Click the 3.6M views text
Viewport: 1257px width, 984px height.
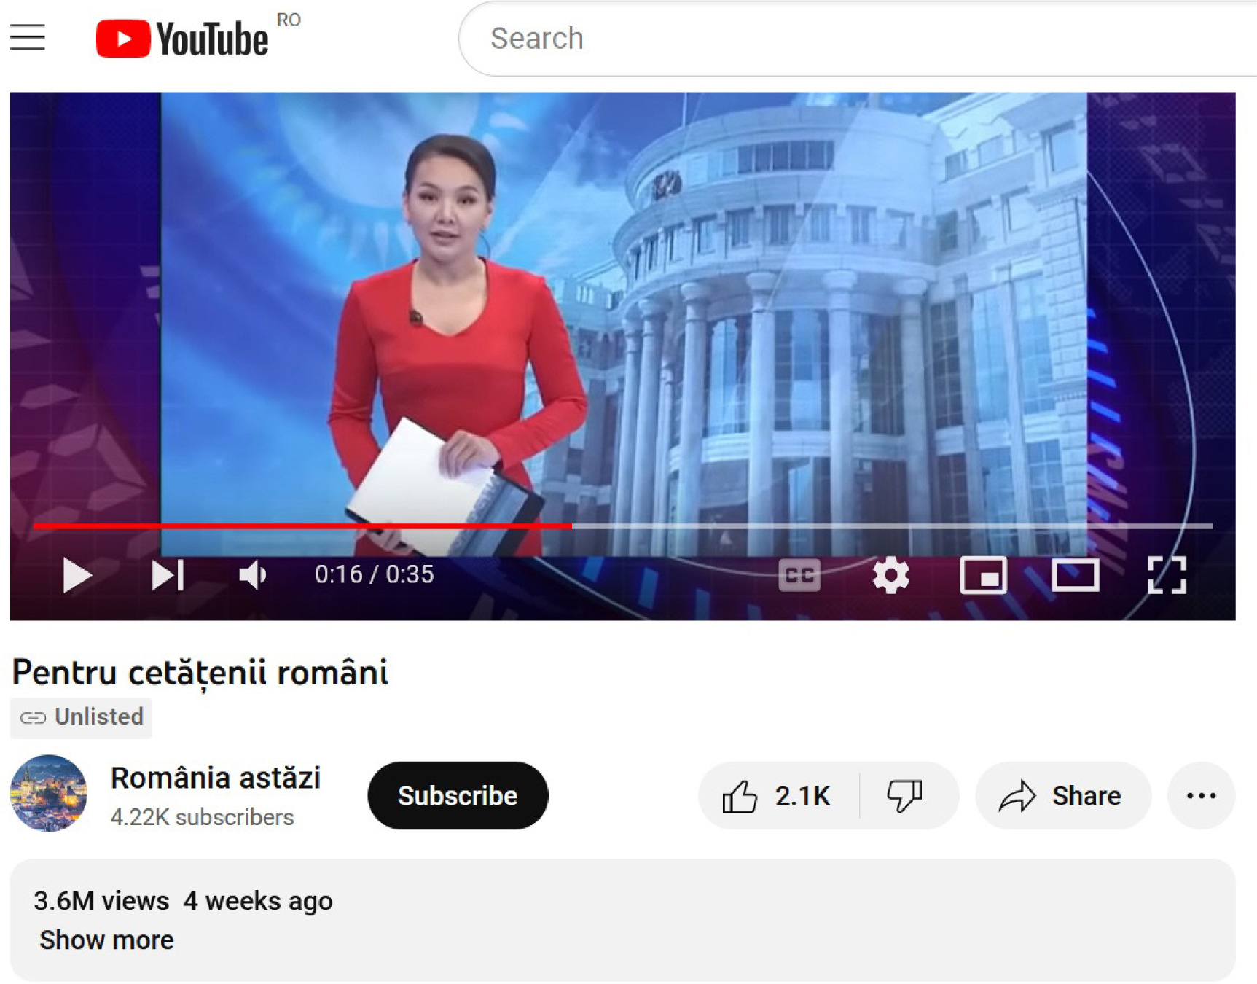click(101, 901)
